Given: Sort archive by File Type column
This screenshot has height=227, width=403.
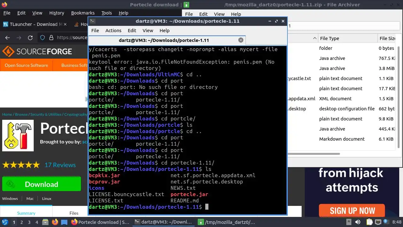Looking at the screenshot, I should 348,38.
